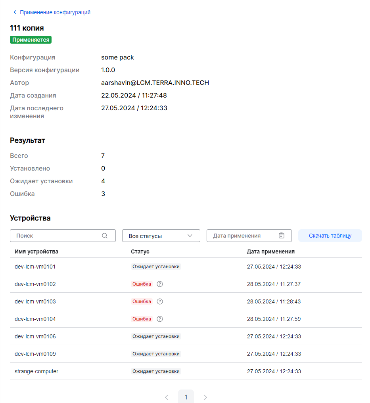Return to Применение конфигураций page

point(55,12)
